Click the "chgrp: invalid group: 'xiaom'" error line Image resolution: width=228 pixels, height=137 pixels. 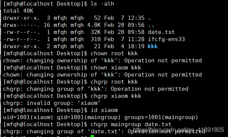[x=52, y=103]
